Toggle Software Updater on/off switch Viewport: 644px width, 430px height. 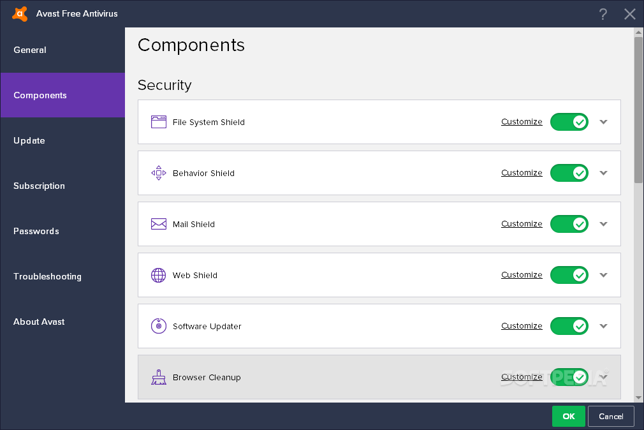[x=569, y=326]
